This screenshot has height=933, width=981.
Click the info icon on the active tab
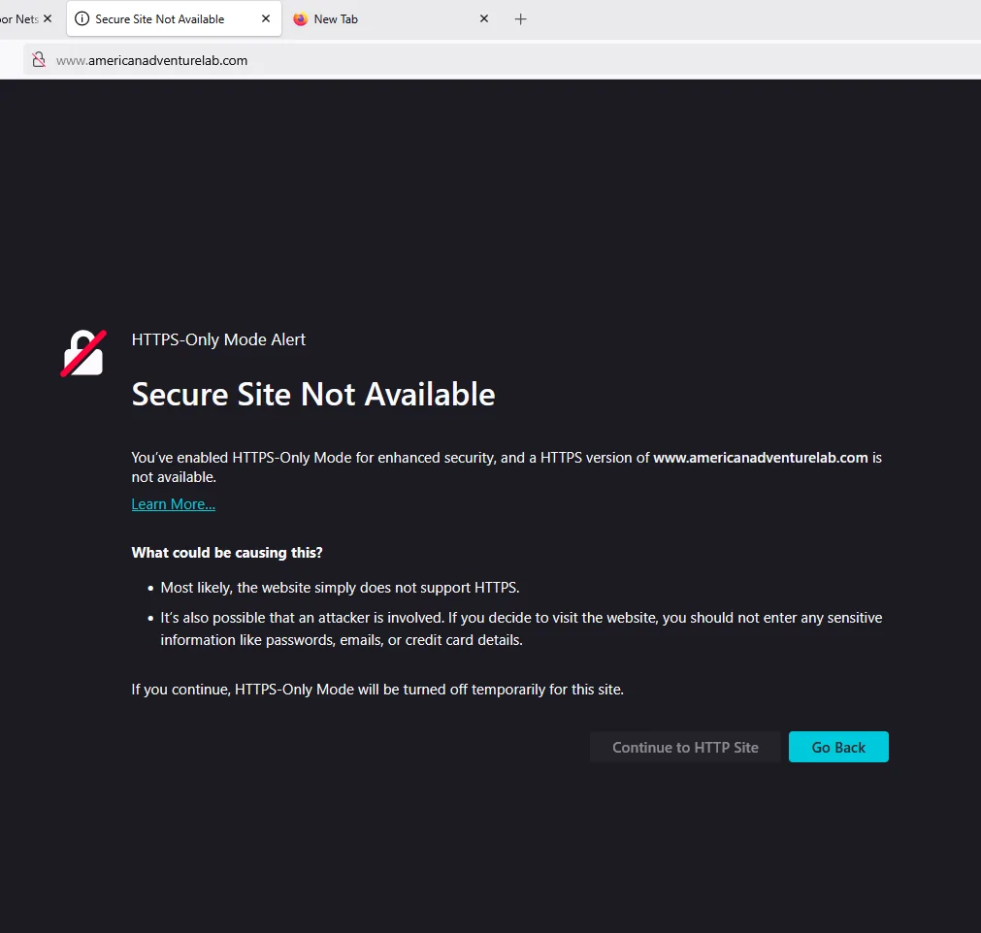pos(82,18)
